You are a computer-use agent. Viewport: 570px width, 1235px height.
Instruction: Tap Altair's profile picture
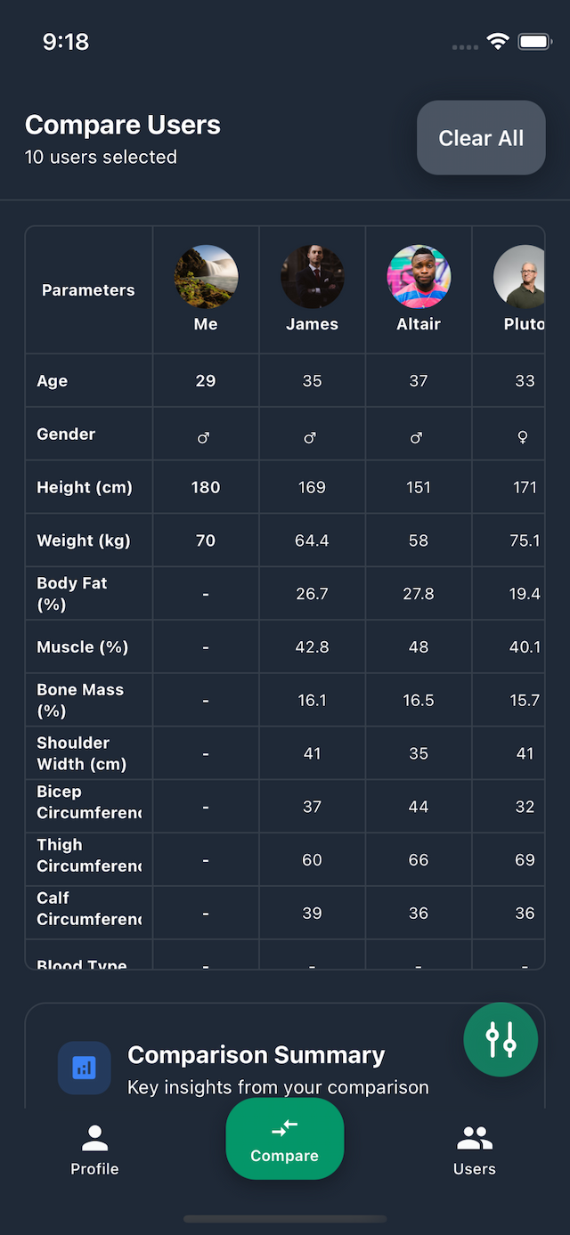(419, 277)
